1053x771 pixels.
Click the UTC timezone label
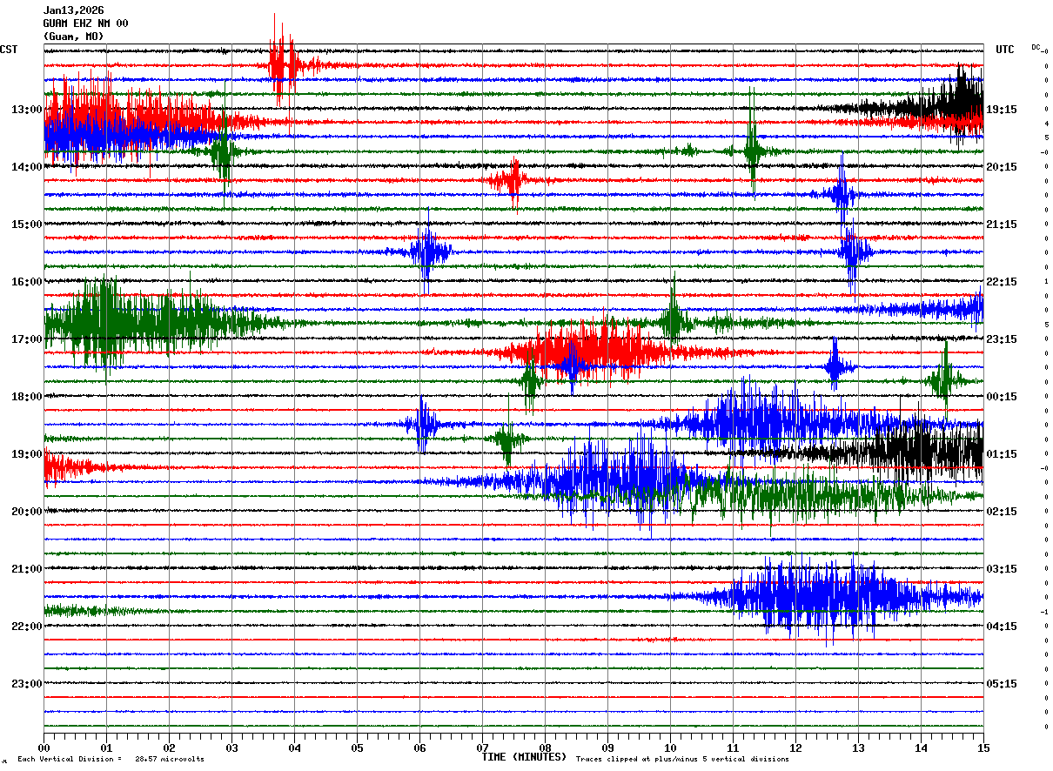point(1005,50)
